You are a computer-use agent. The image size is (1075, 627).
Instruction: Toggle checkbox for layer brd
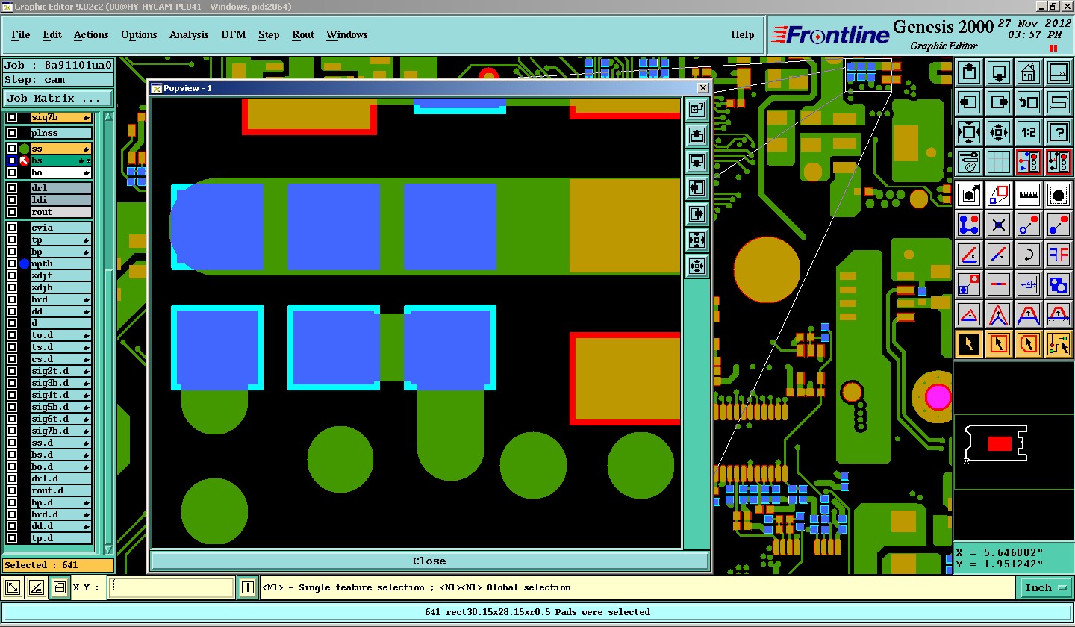[x=12, y=299]
